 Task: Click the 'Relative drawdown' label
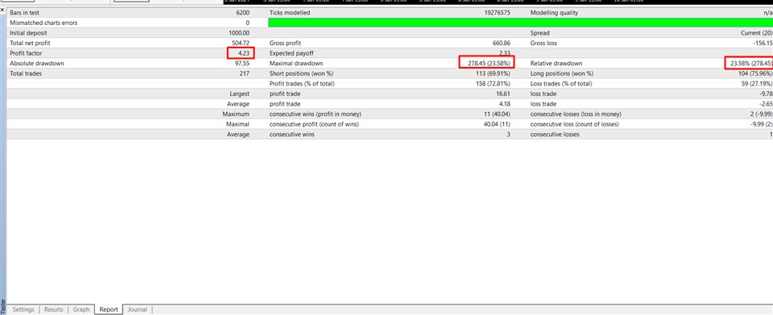tap(556, 64)
